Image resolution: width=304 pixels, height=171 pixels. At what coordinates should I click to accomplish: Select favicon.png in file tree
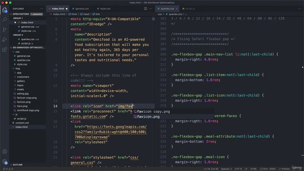23,102
